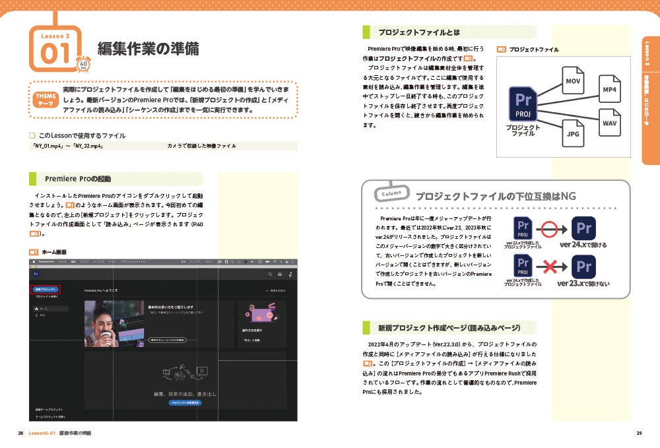The height and width of the screenshot is (448, 660).
Task: Click the Pr logo at the home screen top-left
Action: 36,274
